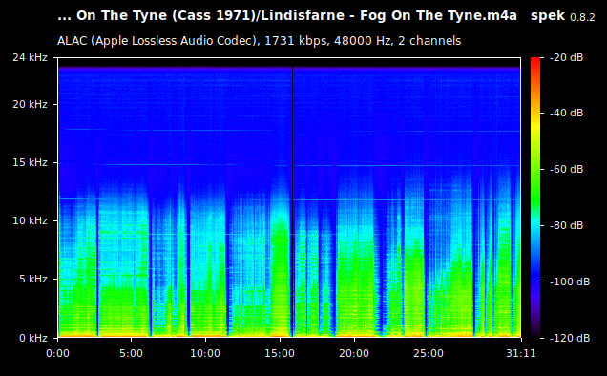
Task: Click the 'spek' application name label
Action: point(548,16)
